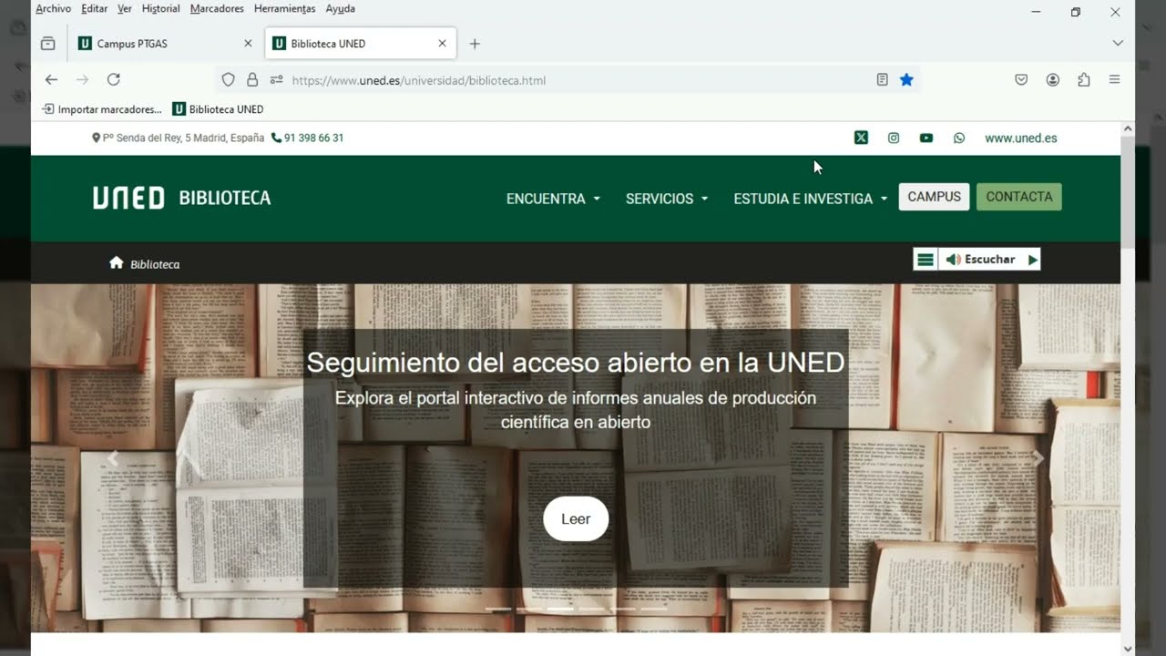1166x656 pixels.
Task: Select the fifth carousel indicator
Action: [x=622, y=609]
